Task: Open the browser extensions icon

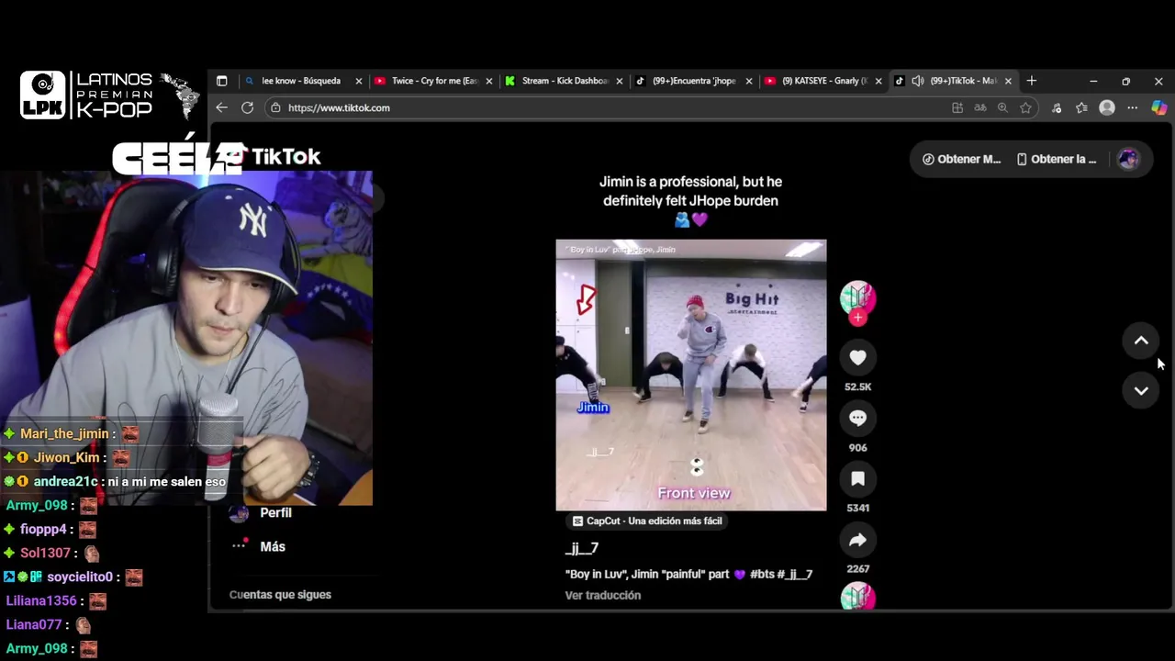Action: (1057, 107)
